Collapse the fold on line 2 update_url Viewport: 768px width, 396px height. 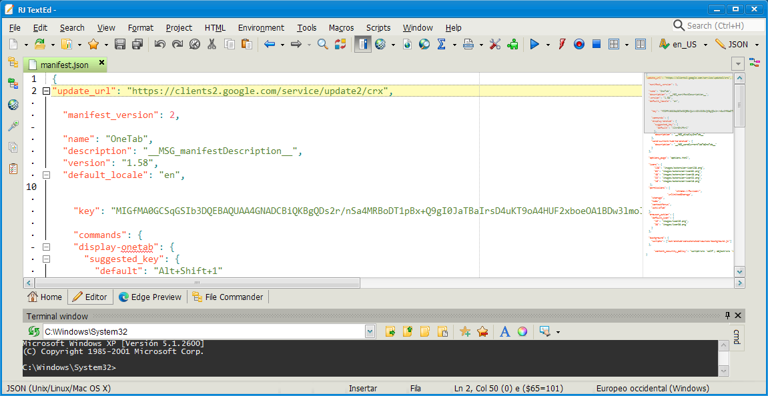(x=46, y=91)
